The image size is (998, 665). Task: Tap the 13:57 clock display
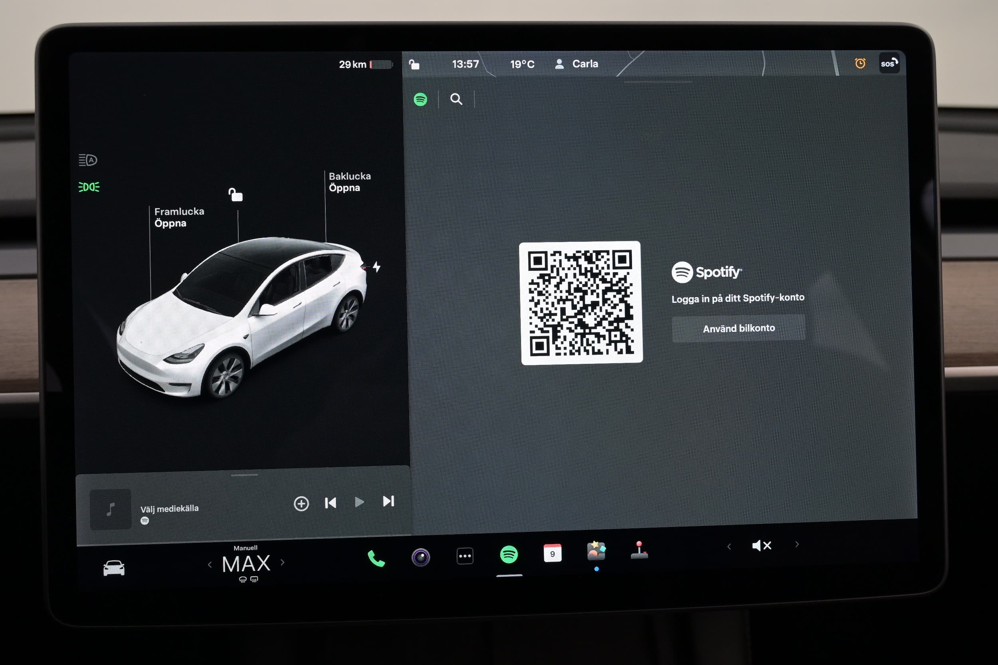click(465, 64)
